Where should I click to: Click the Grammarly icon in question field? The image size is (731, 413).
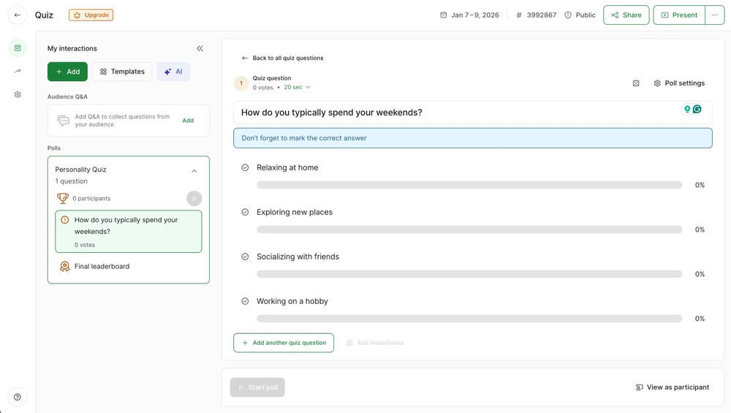click(x=697, y=109)
